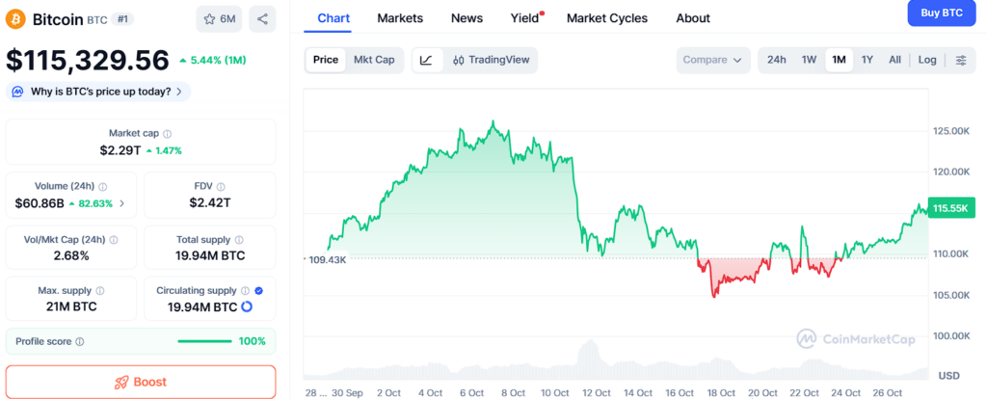
Task: Click the Profile score progress bar
Action: coord(204,341)
